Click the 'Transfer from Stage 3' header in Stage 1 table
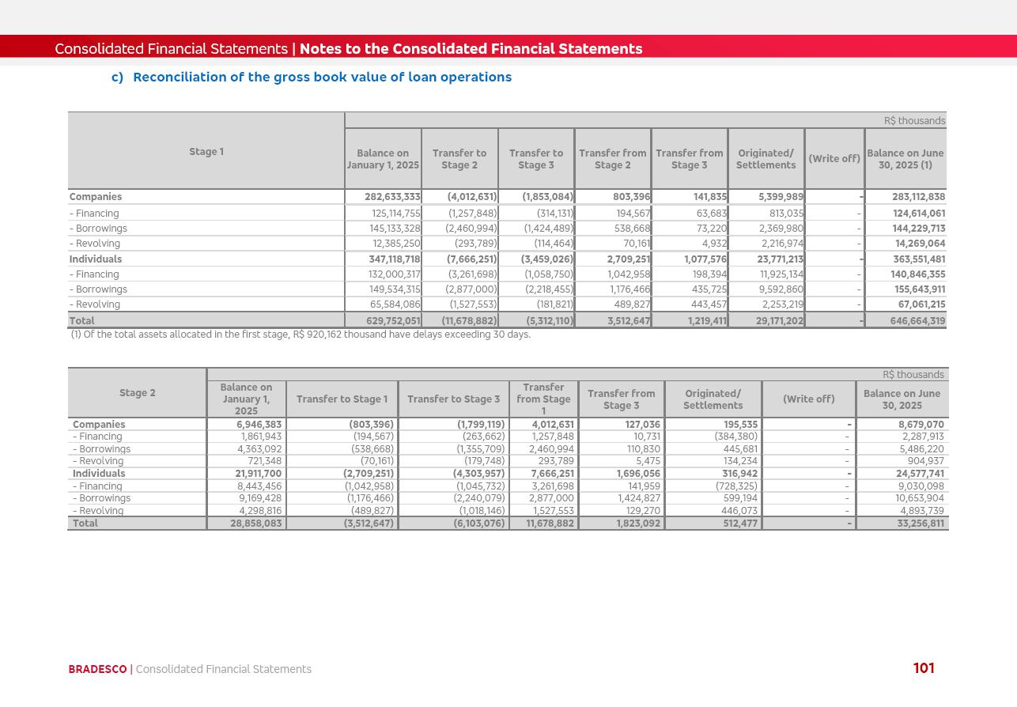 (x=689, y=159)
